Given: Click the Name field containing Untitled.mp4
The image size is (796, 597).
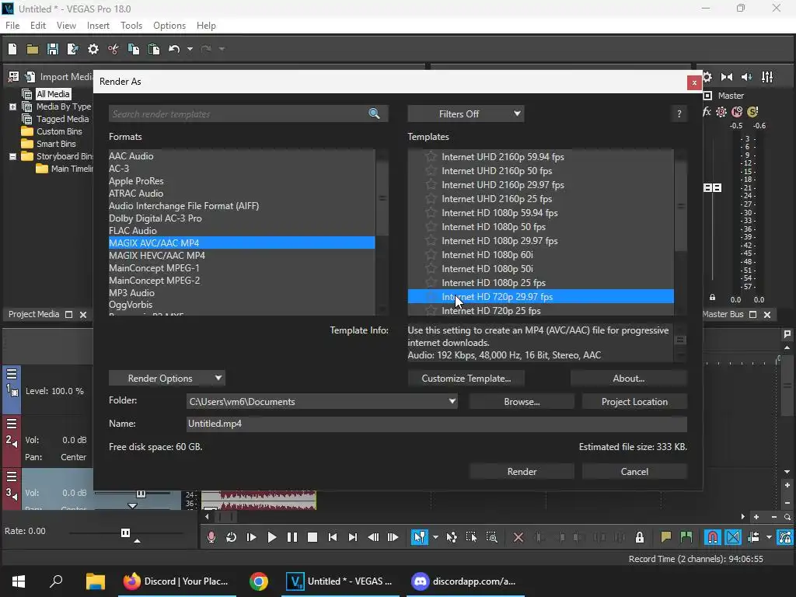Looking at the screenshot, I should [x=437, y=424].
